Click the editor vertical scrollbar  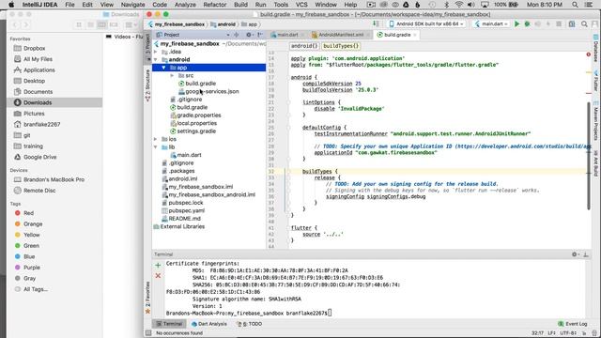(x=589, y=156)
